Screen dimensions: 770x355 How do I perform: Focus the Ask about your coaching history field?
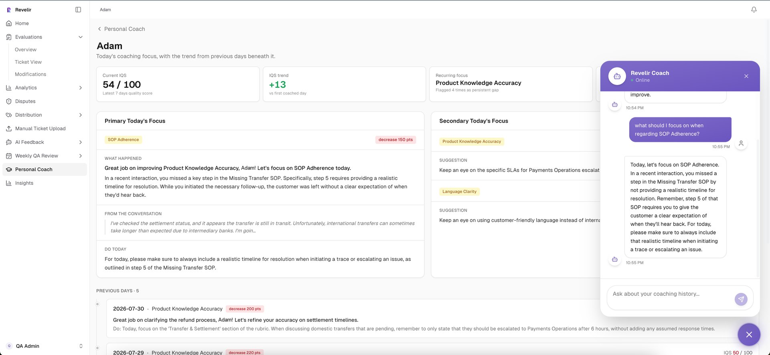pos(671,297)
